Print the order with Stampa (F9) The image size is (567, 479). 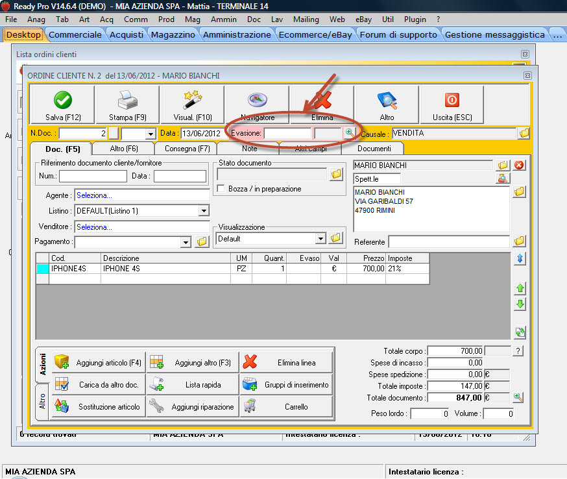(x=128, y=101)
